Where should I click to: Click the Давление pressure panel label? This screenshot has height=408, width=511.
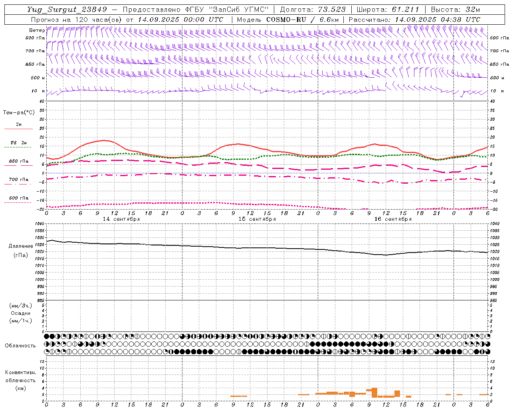coord(21,246)
